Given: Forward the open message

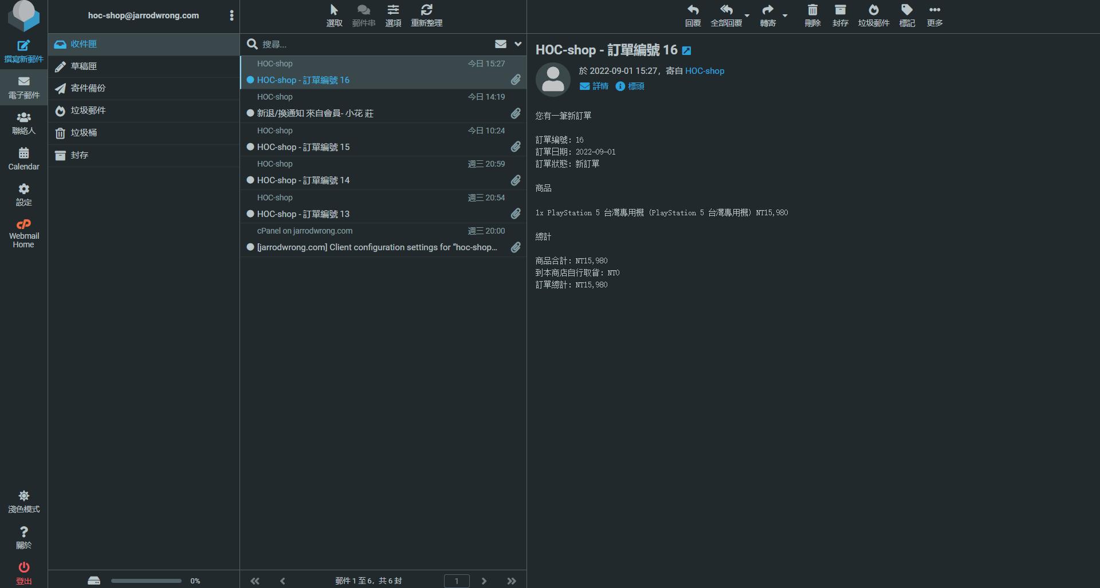Looking at the screenshot, I should (768, 15).
